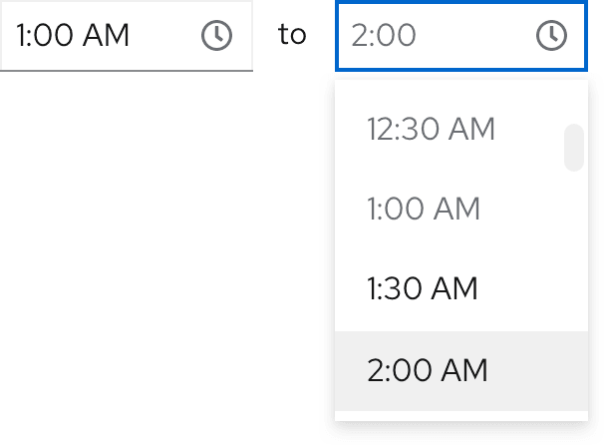
Task: Click the "to" label between time fields
Action: pyautogui.click(x=292, y=35)
